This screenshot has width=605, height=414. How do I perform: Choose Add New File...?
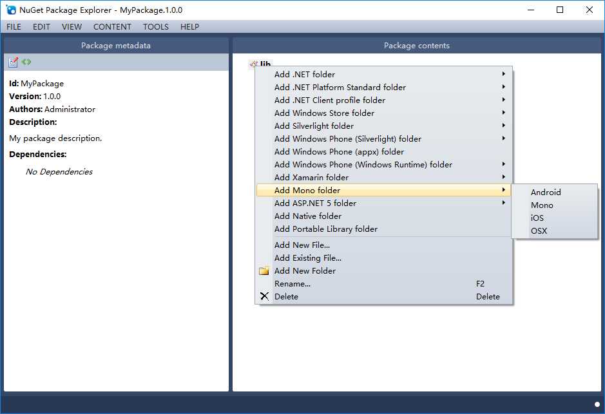(x=384, y=245)
